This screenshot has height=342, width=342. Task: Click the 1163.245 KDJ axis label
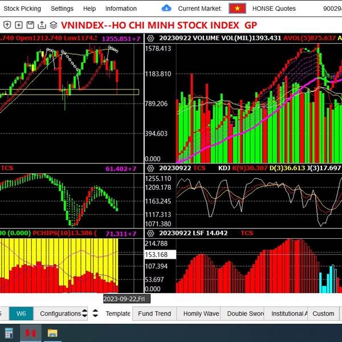click(158, 201)
